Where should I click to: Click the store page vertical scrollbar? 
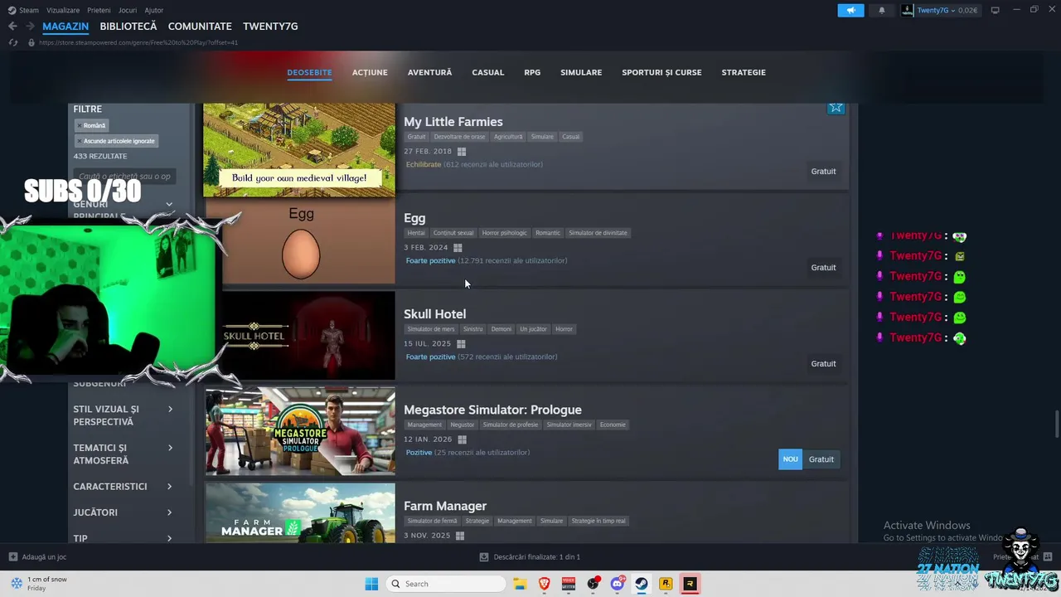point(1056,423)
